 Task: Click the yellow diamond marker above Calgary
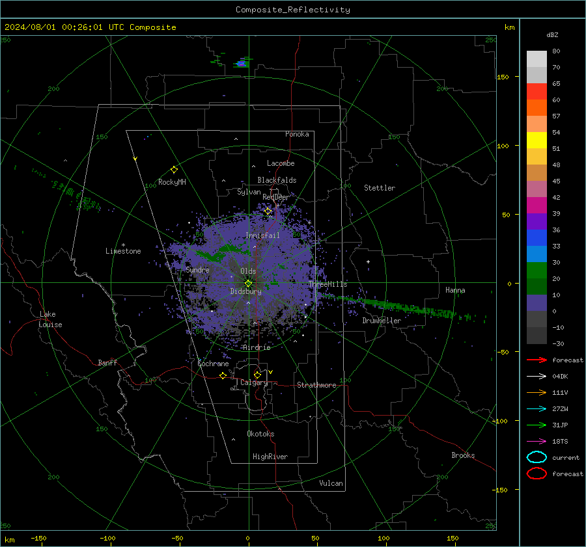pyautogui.click(x=257, y=375)
